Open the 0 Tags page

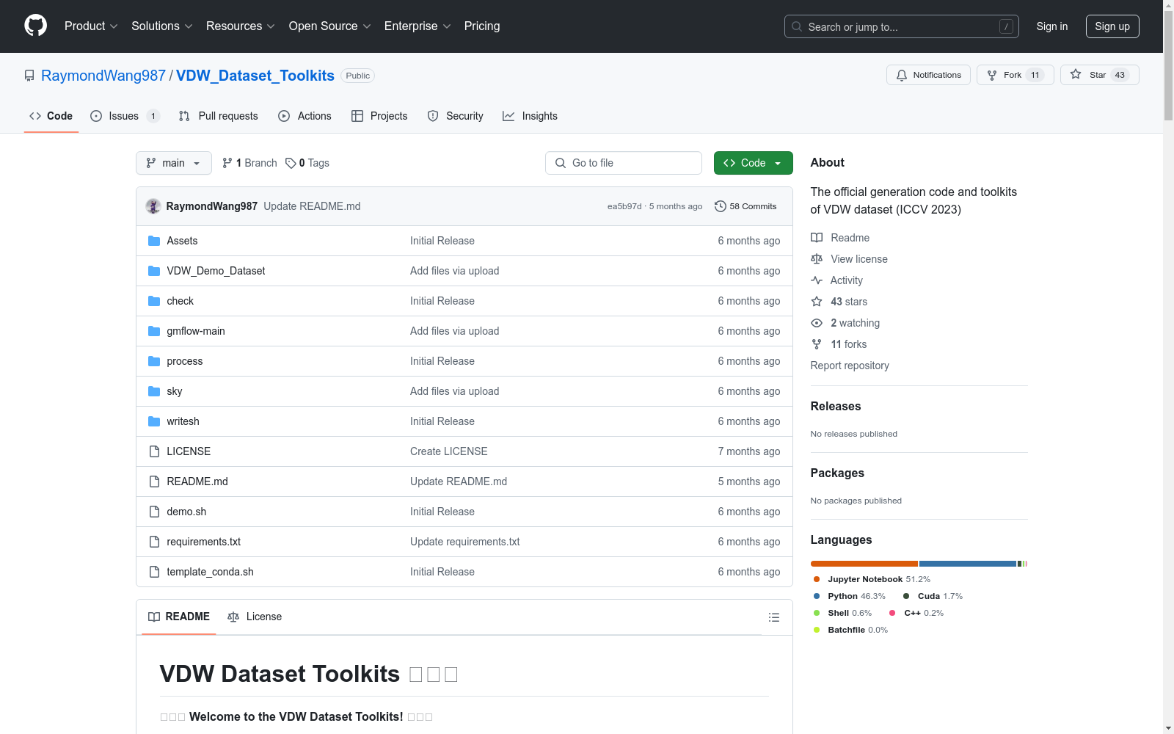pos(307,163)
